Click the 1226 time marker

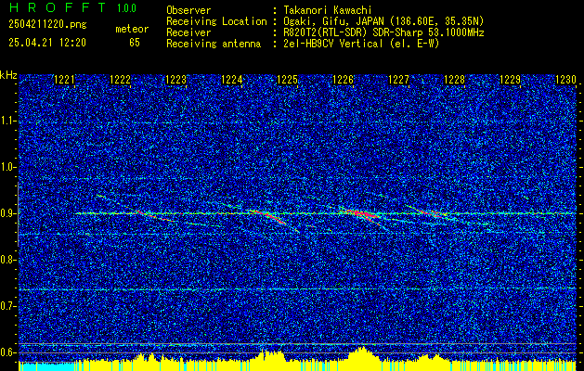(x=343, y=80)
